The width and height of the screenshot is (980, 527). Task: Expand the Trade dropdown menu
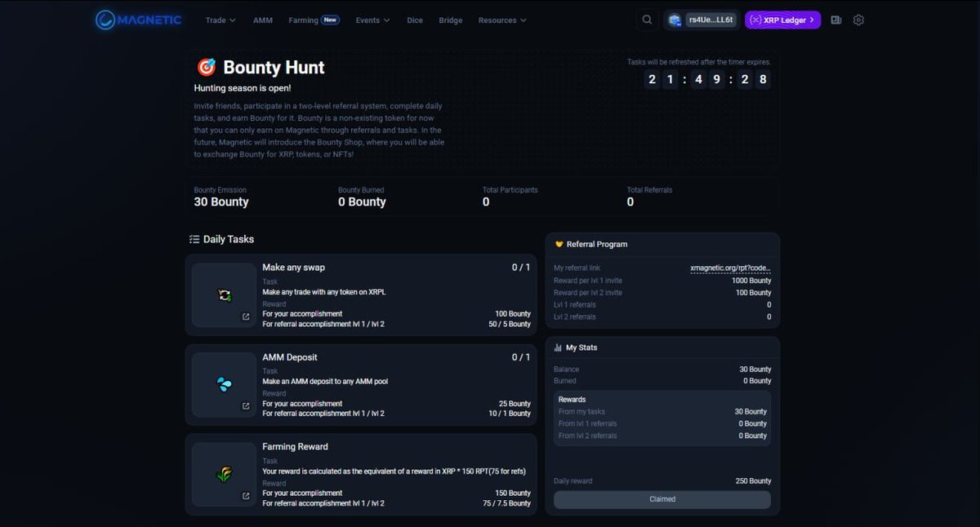click(x=220, y=20)
